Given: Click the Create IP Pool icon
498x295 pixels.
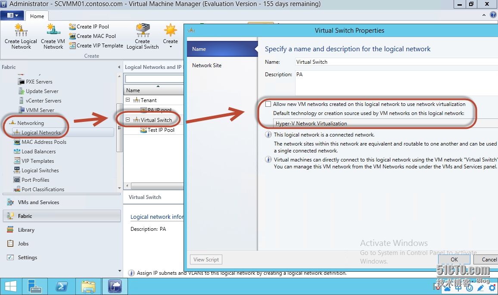Looking at the screenshot, I should (x=72, y=27).
